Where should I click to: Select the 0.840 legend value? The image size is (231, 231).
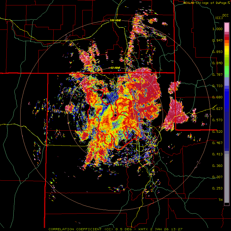[x=217, y=63]
